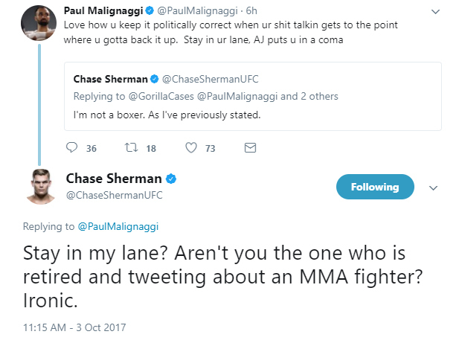Viewport: 462px width, 343px height.
Task: Click Chase Sherman's verified badge in main tweet
Action: pyautogui.click(x=170, y=179)
